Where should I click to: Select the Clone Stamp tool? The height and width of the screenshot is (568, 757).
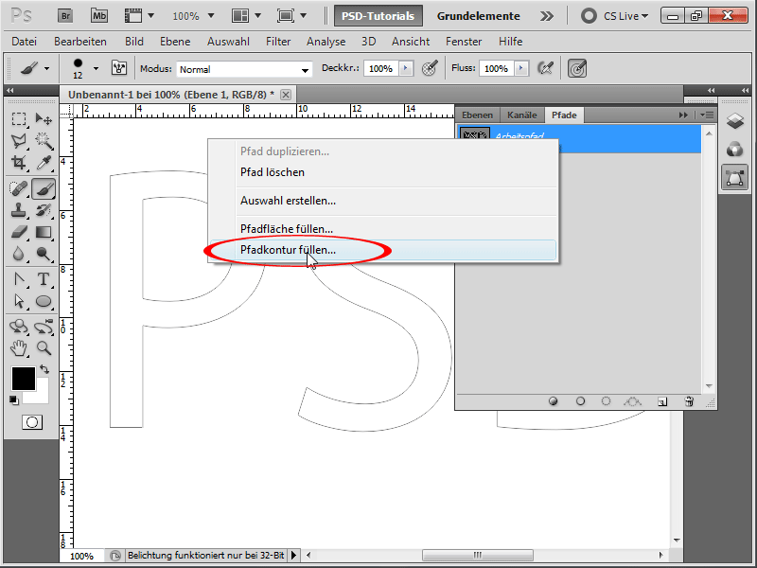coord(19,210)
